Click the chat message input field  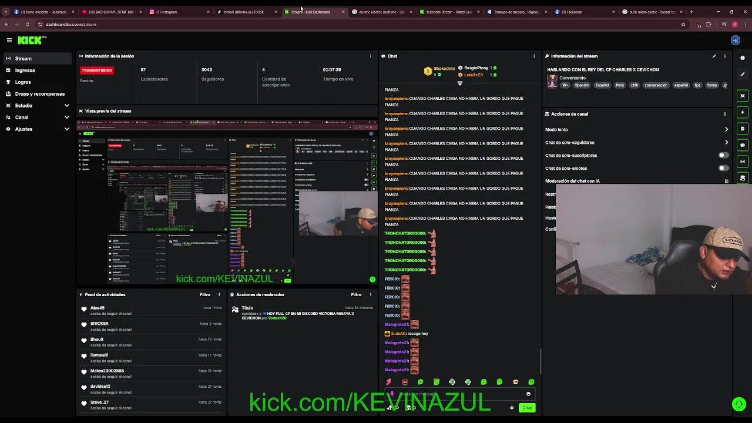pos(459,394)
